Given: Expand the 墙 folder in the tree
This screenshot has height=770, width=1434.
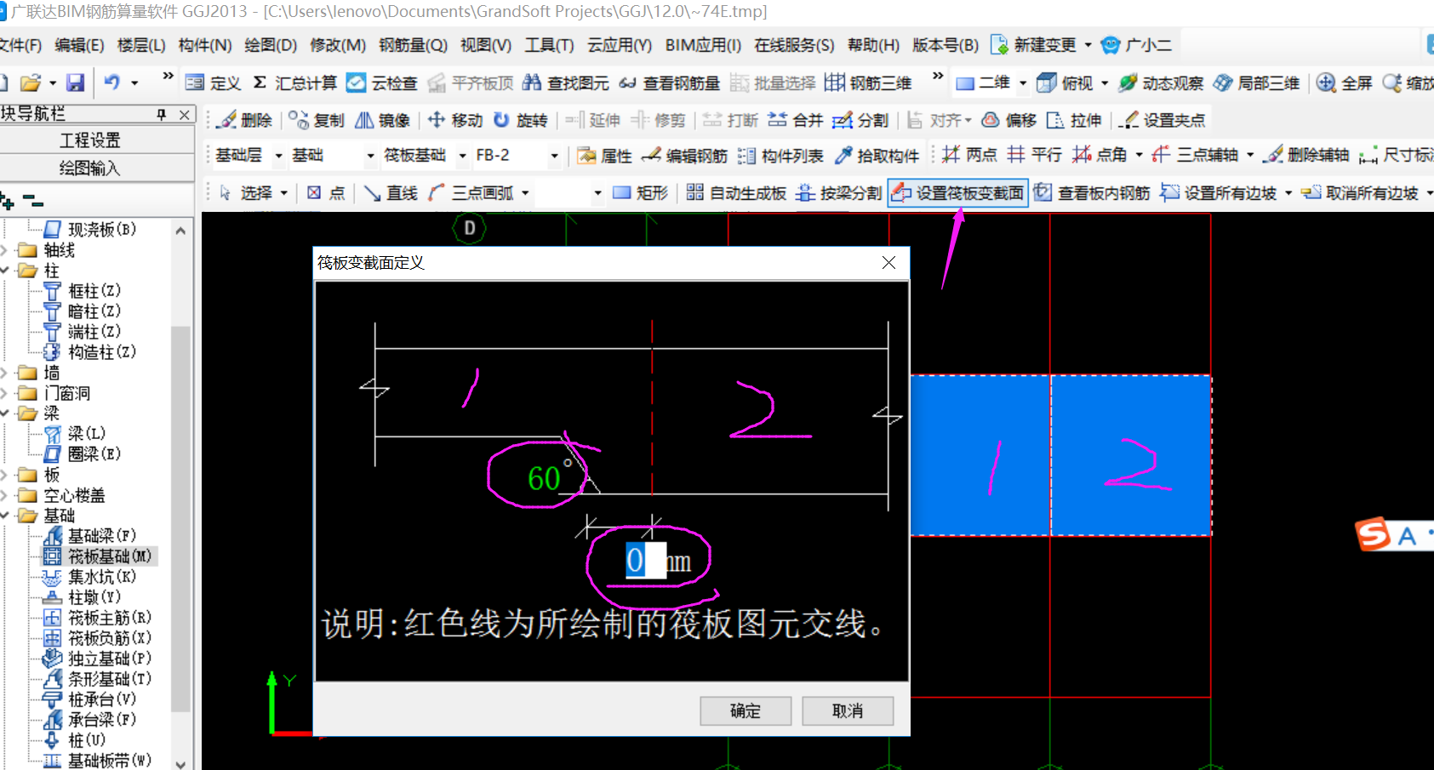Looking at the screenshot, I should click(5, 373).
